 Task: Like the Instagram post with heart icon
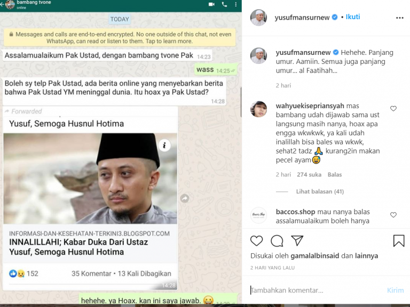pyautogui.click(x=256, y=241)
